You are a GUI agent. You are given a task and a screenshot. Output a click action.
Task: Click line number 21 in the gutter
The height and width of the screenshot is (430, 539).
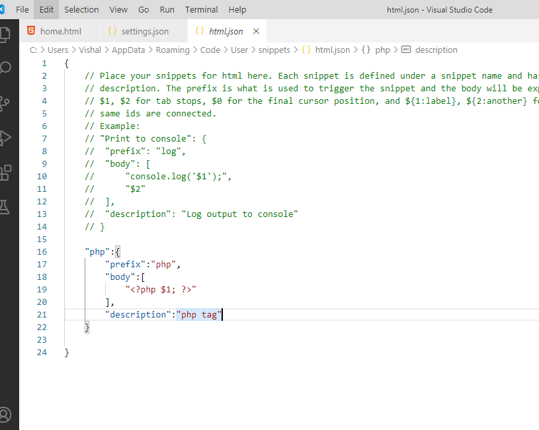coord(42,314)
